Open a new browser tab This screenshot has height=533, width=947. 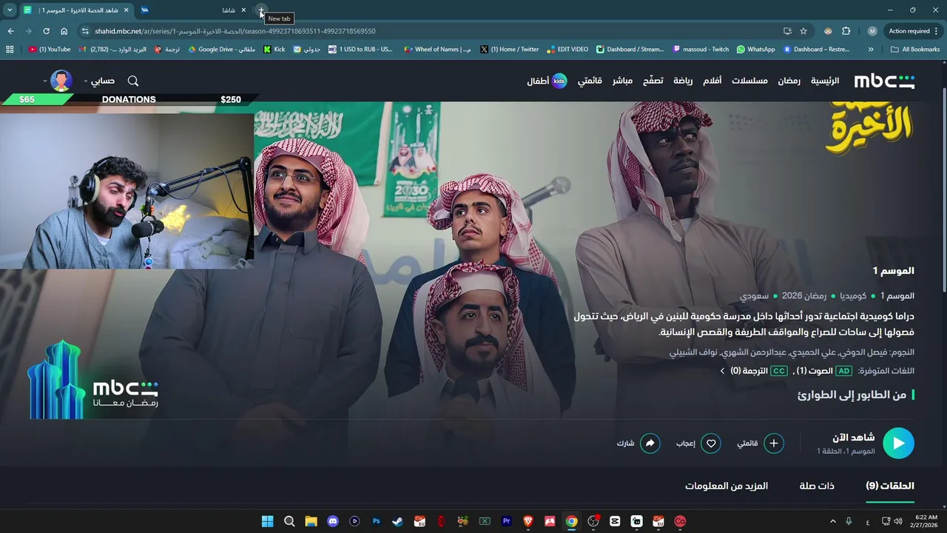pos(261,10)
